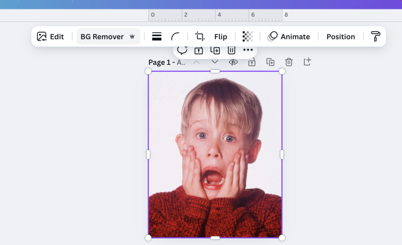
Task: Select the copy style paint roller
Action: 376,36
